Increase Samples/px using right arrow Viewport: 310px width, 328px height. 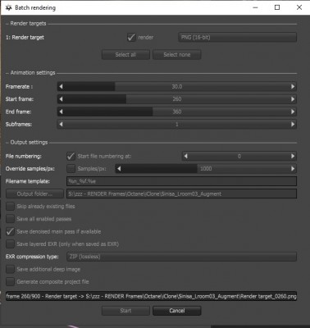coord(293,169)
